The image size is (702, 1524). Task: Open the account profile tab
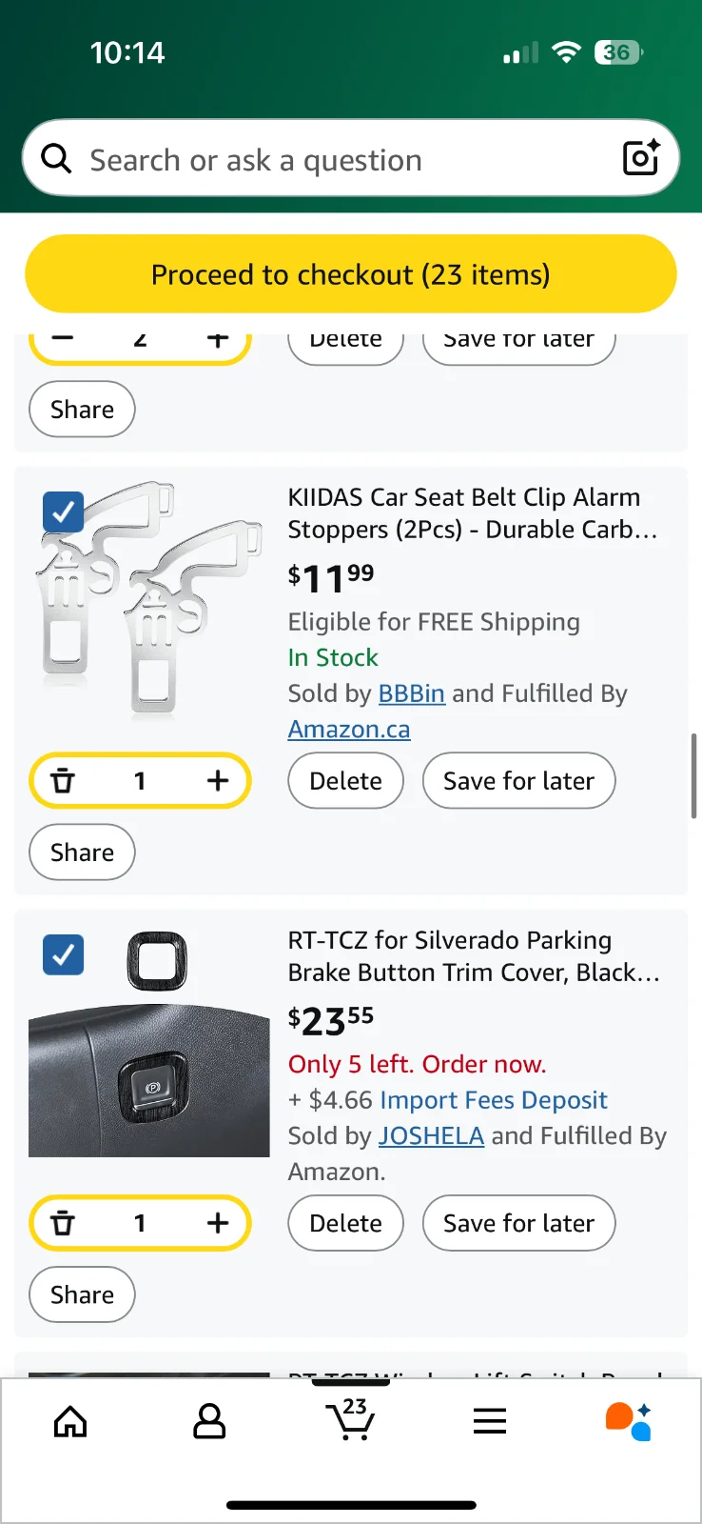coord(209,1422)
